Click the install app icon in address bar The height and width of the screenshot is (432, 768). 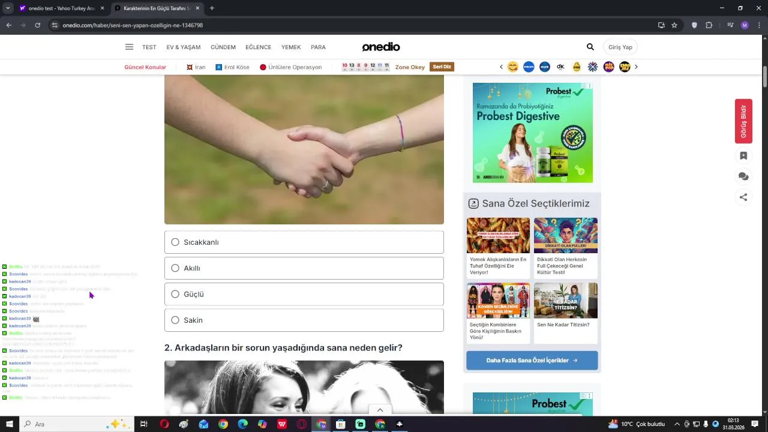tap(661, 25)
